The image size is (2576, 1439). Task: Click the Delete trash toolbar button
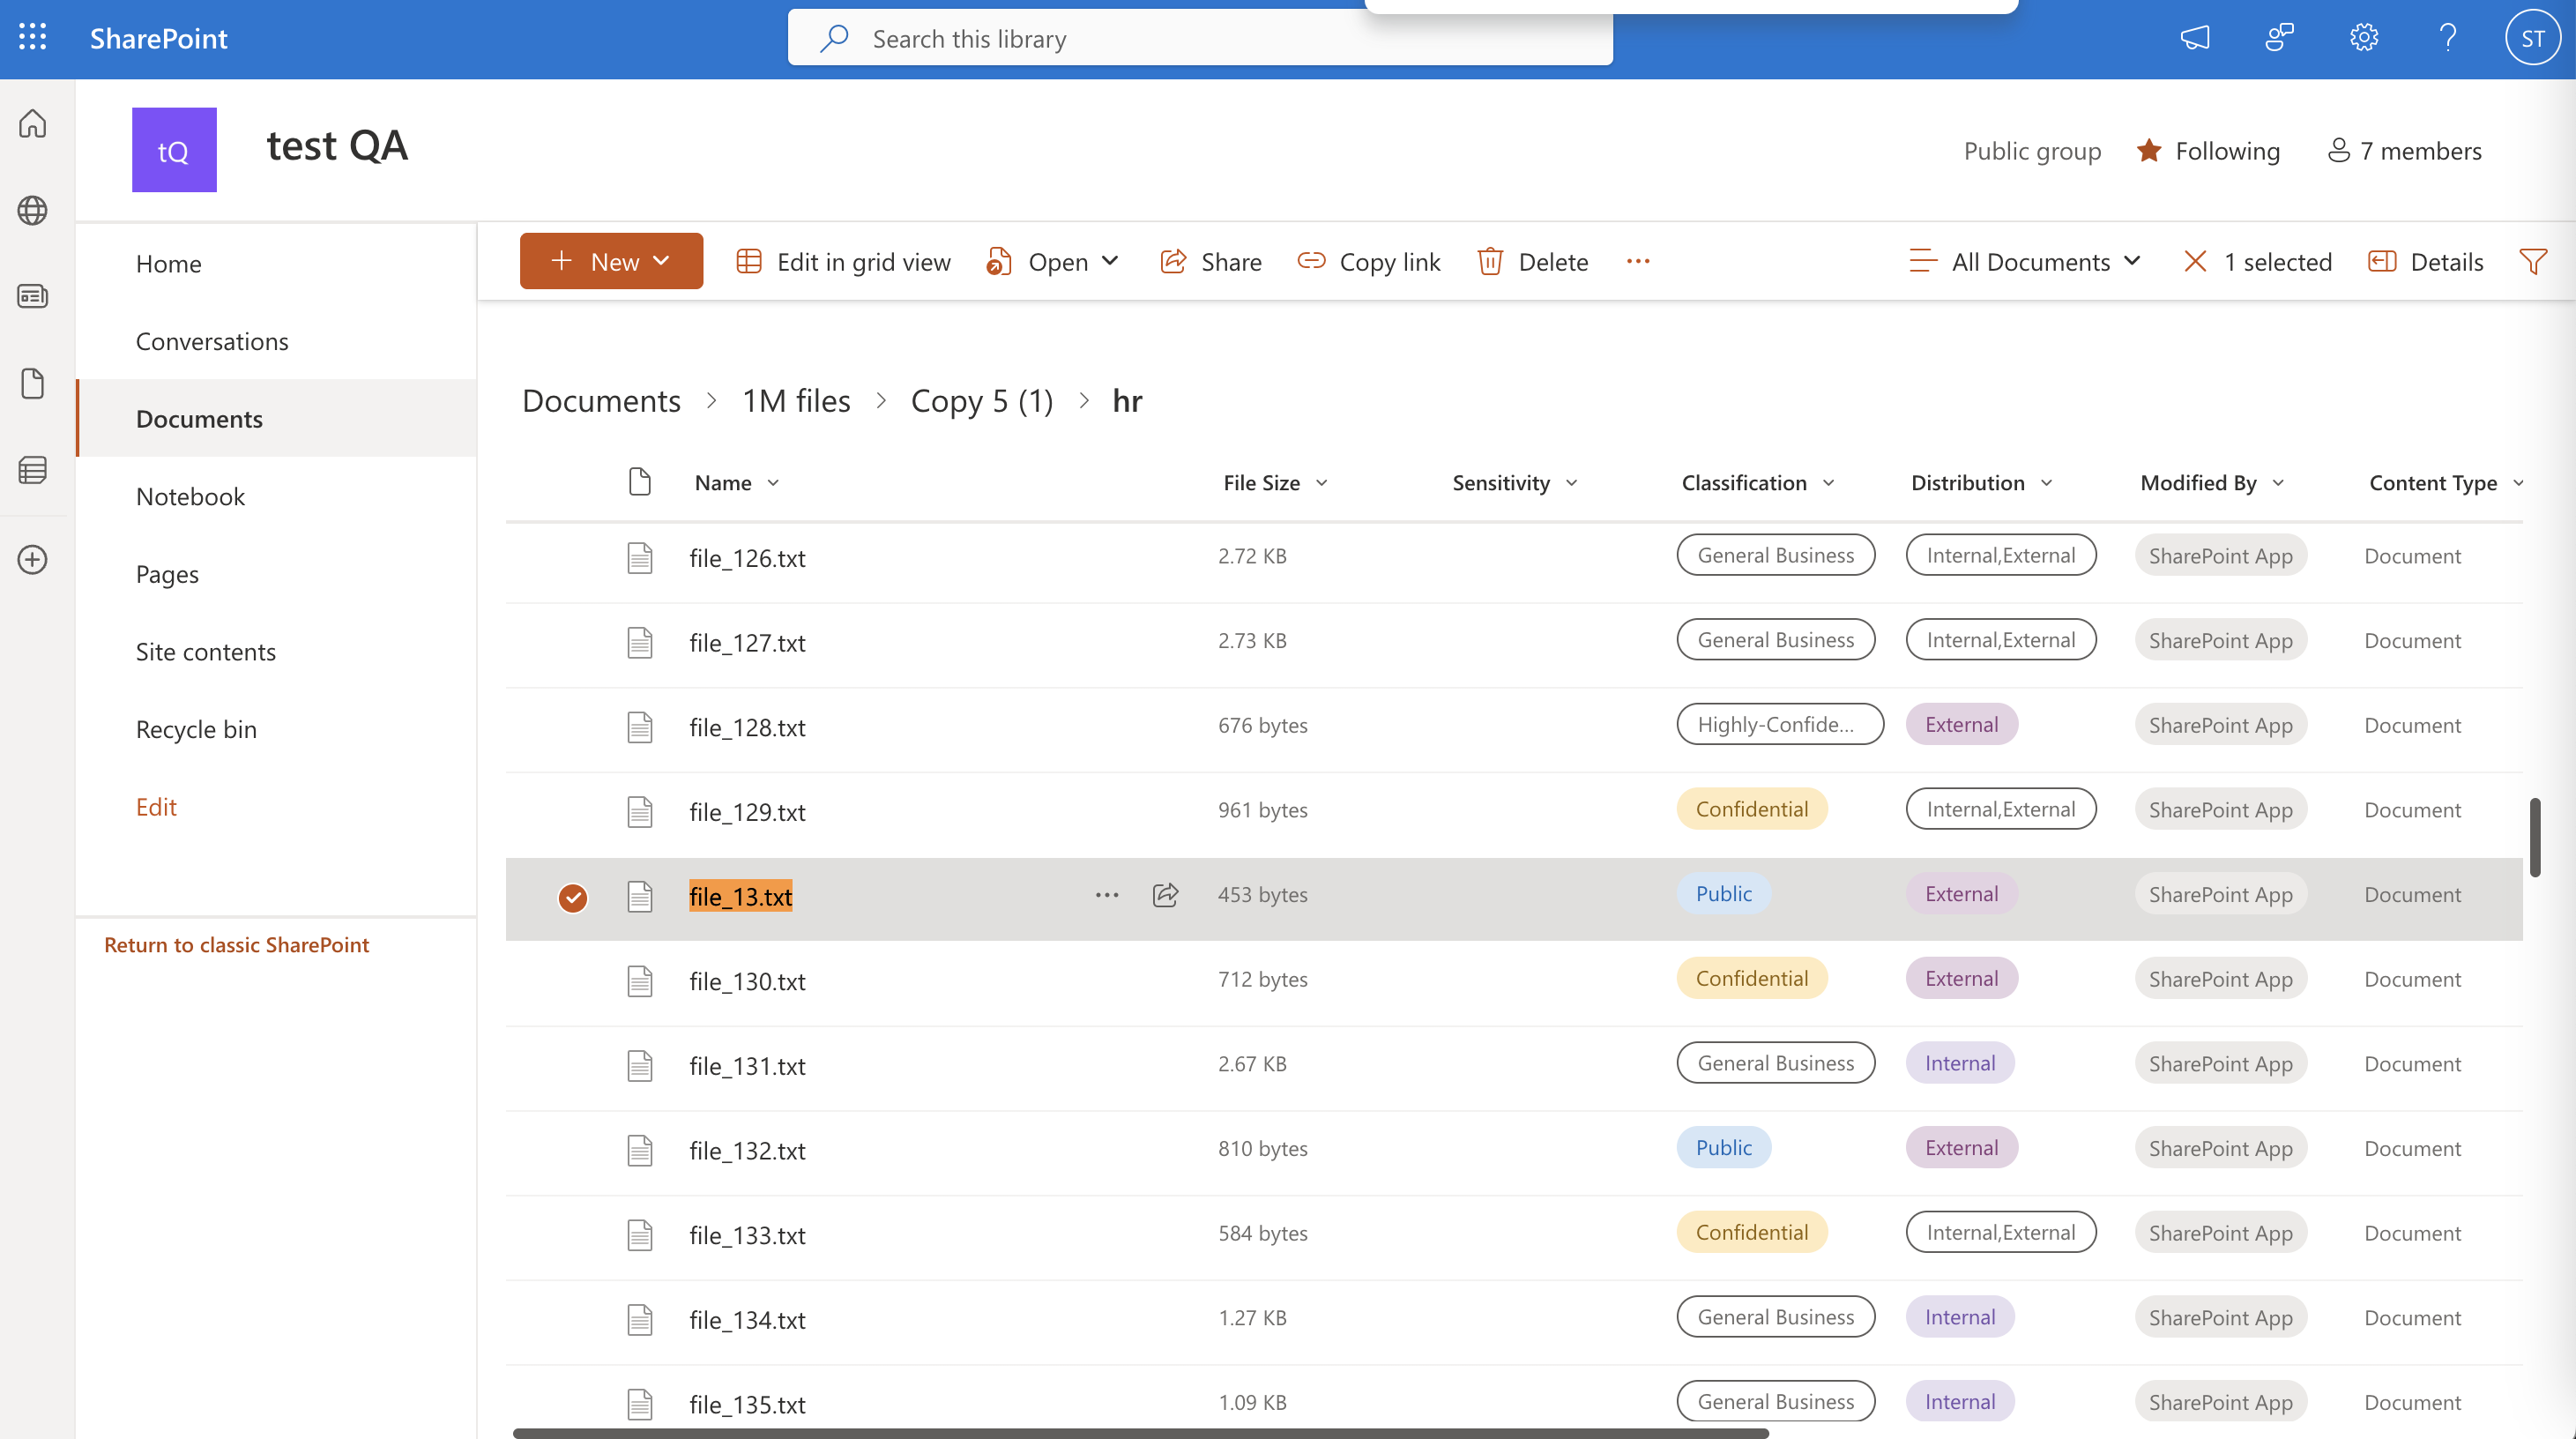pos(1533,262)
